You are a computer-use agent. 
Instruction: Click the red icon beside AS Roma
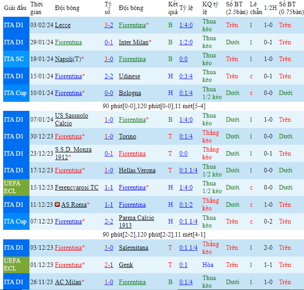(x=57, y=204)
